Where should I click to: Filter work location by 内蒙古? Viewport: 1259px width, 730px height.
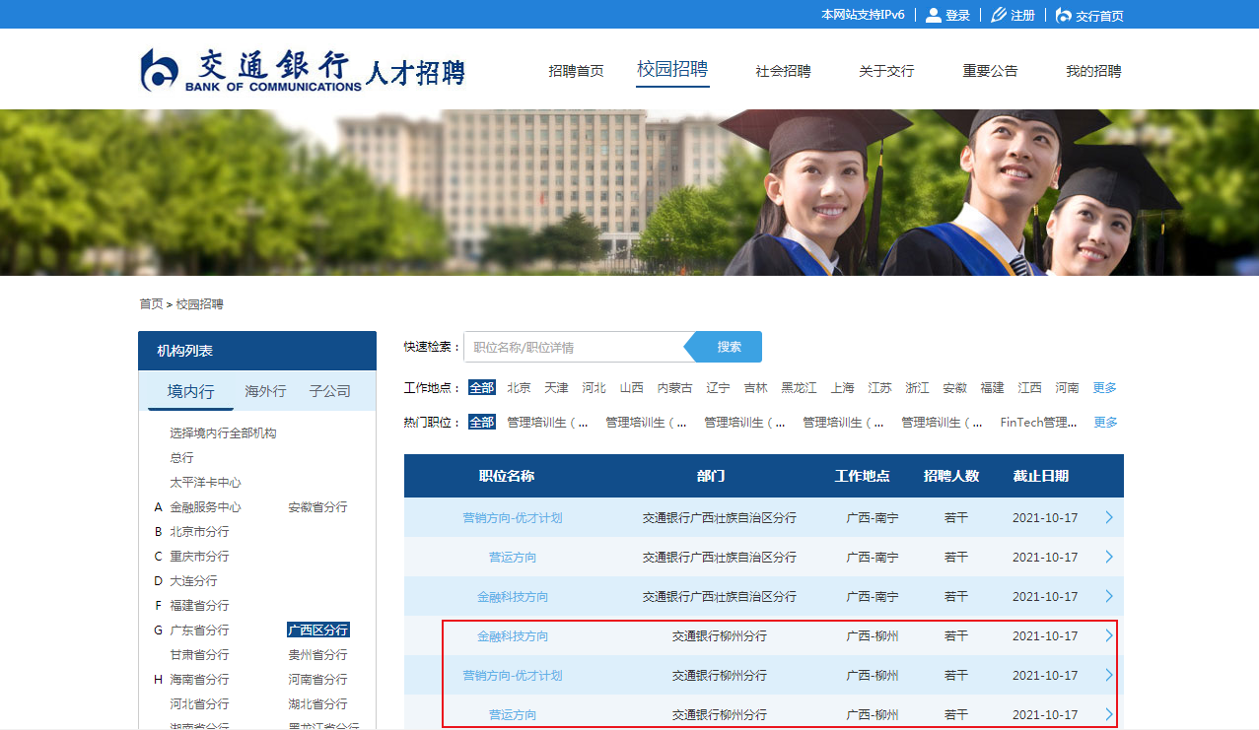[x=675, y=388]
